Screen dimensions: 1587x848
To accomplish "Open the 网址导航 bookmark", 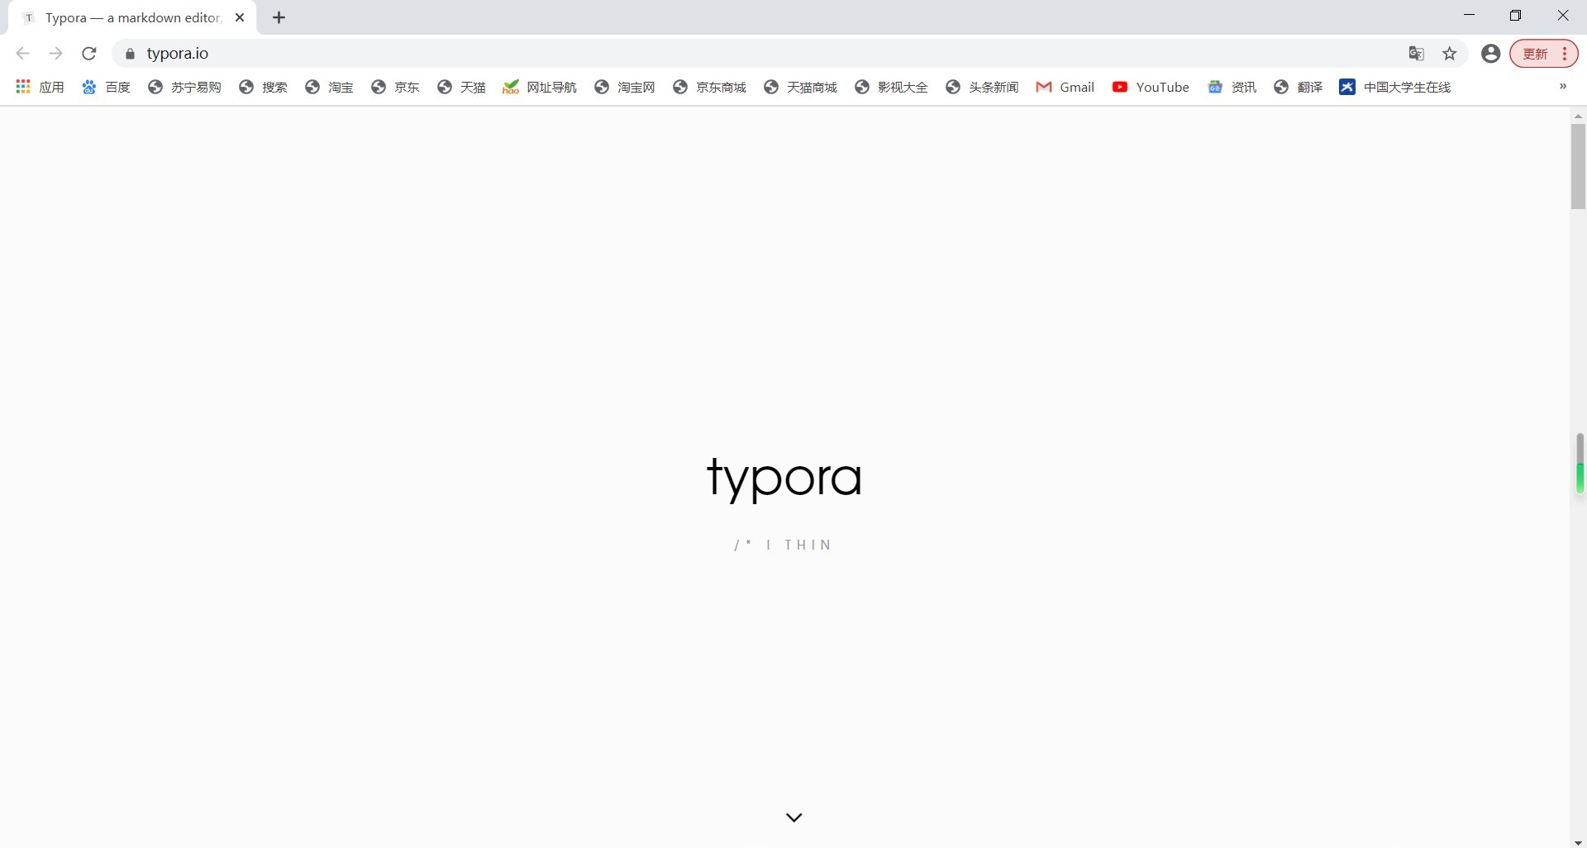I will point(540,87).
